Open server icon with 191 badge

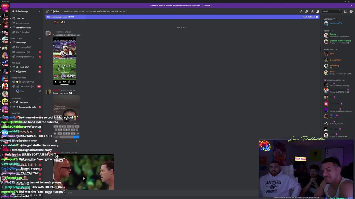pos(5,24)
